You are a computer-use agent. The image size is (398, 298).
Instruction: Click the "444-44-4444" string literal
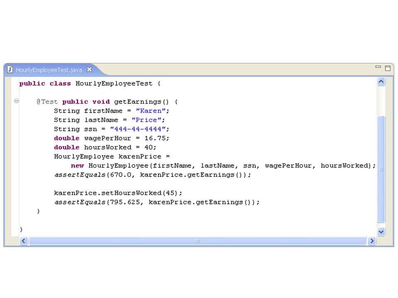pyautogui.click(x=138, y=129)
